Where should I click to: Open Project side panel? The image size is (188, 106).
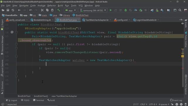pos(2,25)
